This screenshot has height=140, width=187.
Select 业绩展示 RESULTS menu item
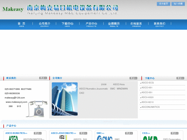click(114, 24)
